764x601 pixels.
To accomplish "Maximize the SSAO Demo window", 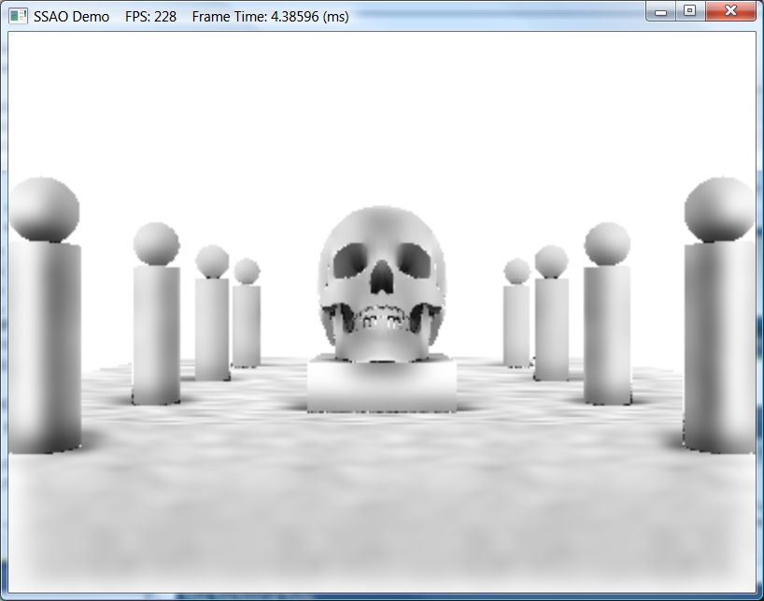I will pyautogui.click(x=689, y=11).
